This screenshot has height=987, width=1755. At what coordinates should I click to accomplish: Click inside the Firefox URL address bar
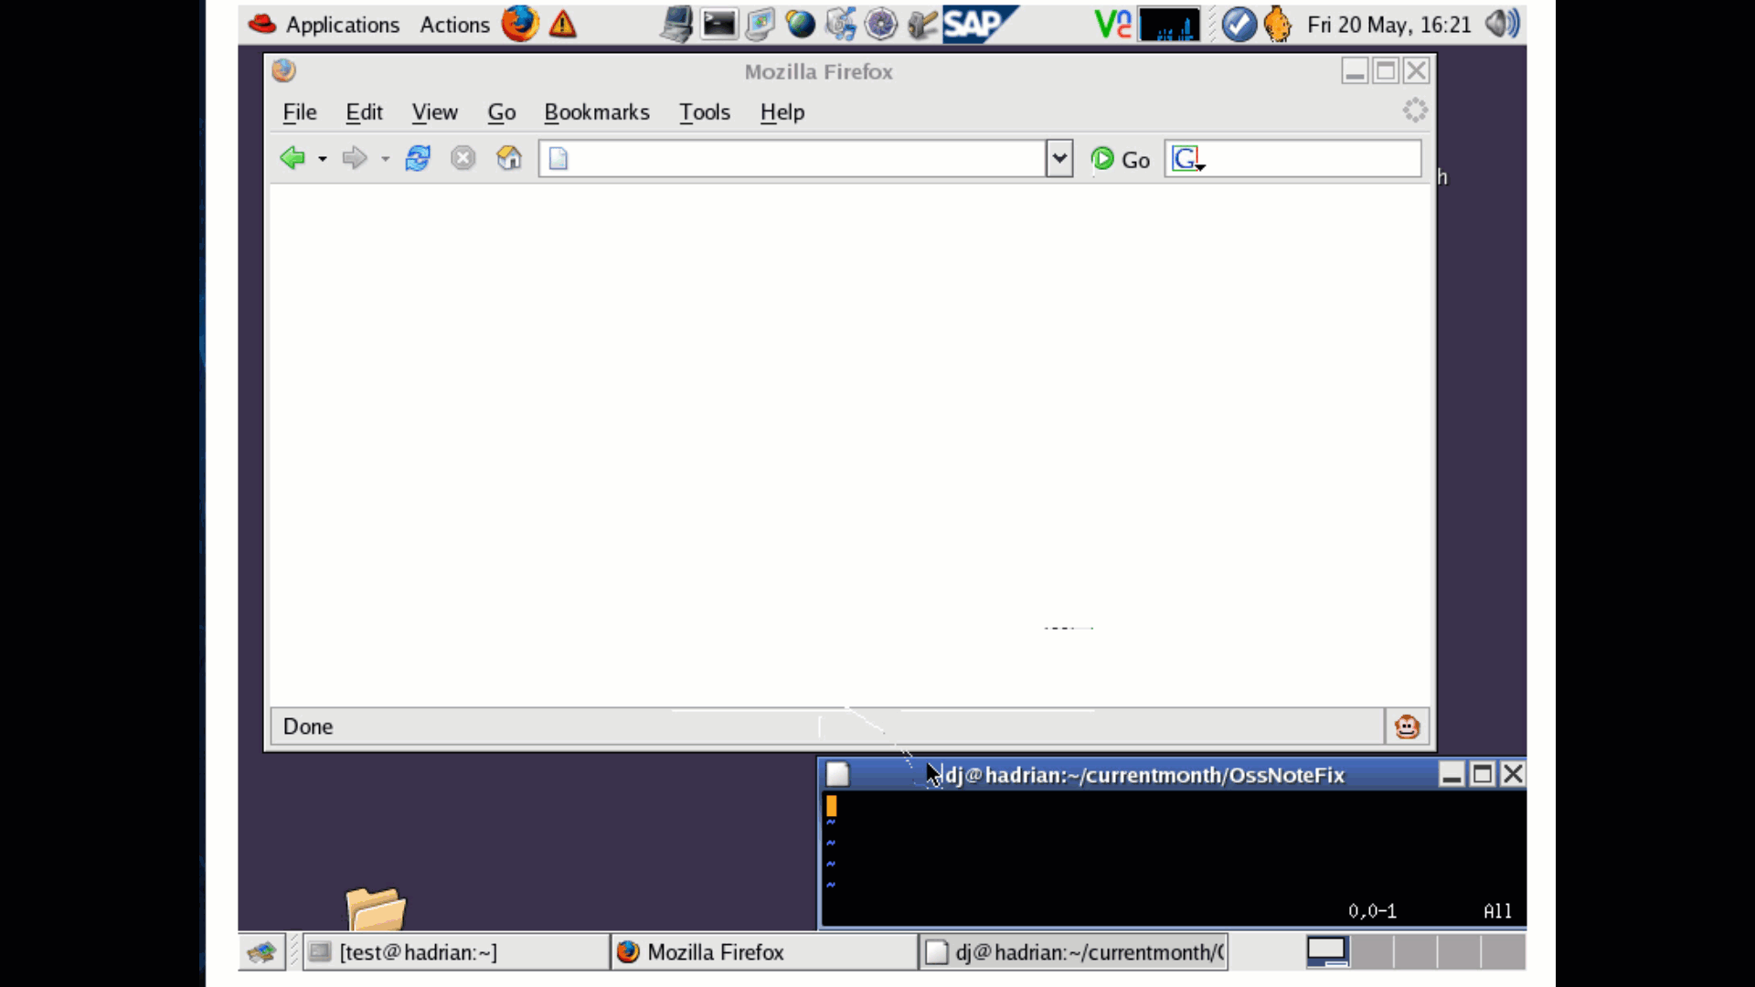(792, 159)
